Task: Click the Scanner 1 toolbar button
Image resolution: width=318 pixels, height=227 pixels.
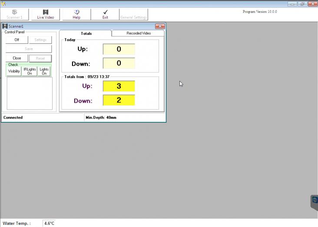Action: pyautogui.click(x=14, y=14)
